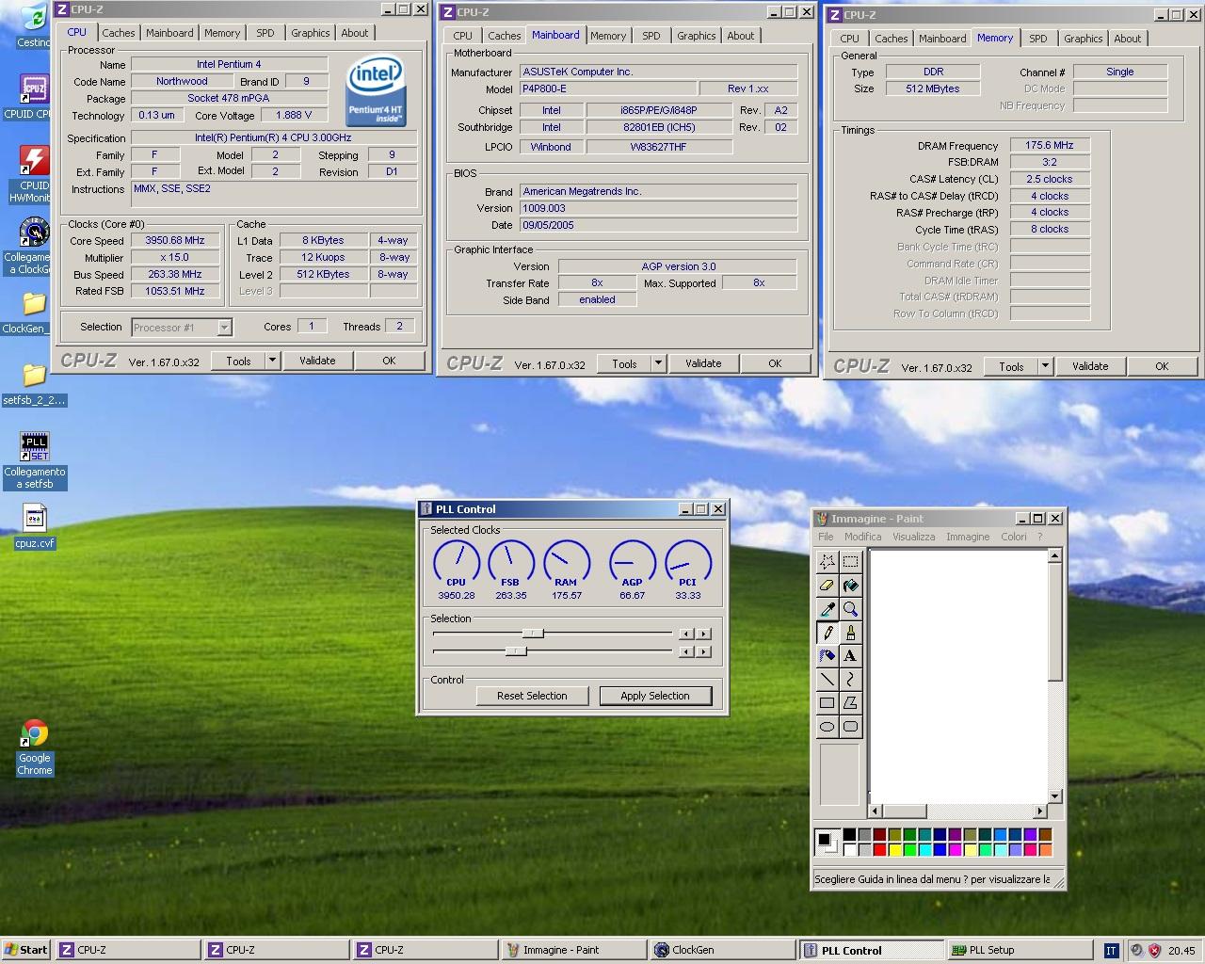
Task: Open the Colori menu in Paint
Action: tap(1014, 537)
